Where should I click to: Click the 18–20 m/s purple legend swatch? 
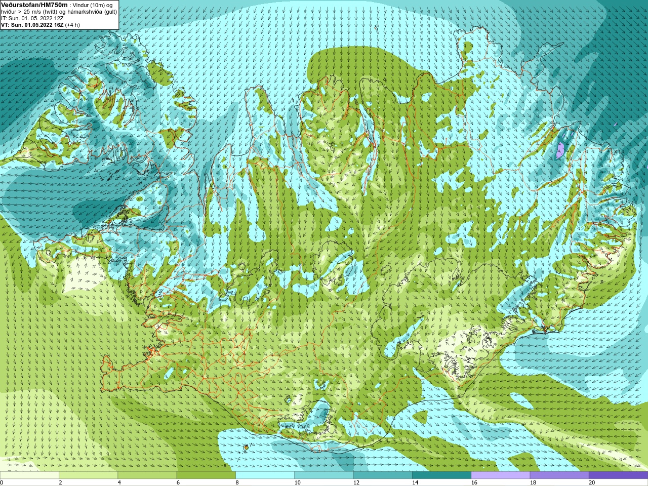point(559,475)
